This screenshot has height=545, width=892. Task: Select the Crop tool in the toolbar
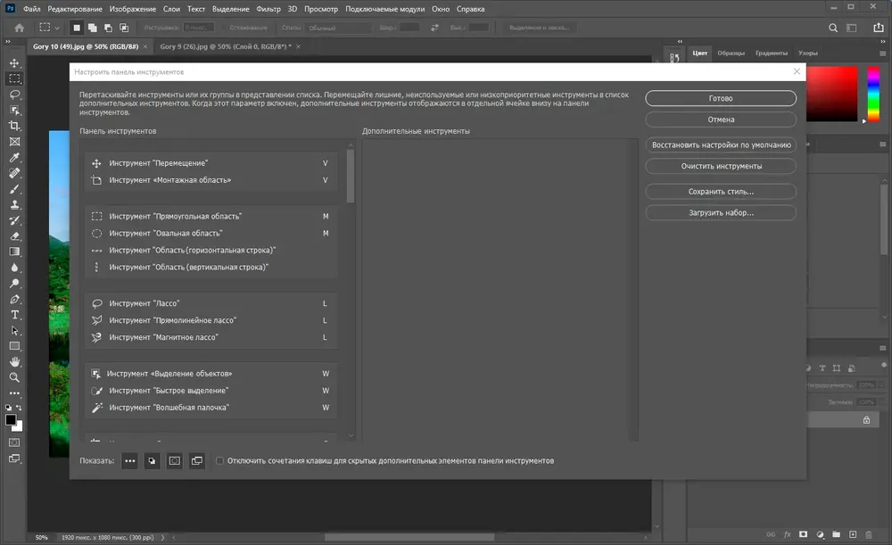pos(15,126)
